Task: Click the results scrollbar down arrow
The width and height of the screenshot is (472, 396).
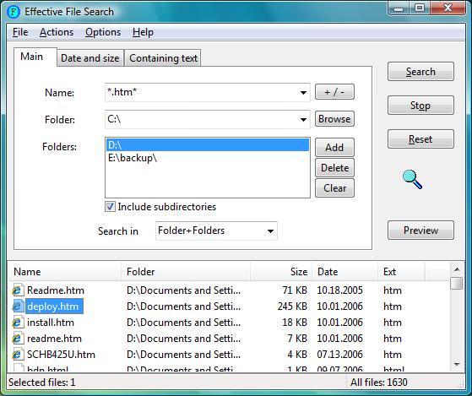Action: click(x=458, y=365)
